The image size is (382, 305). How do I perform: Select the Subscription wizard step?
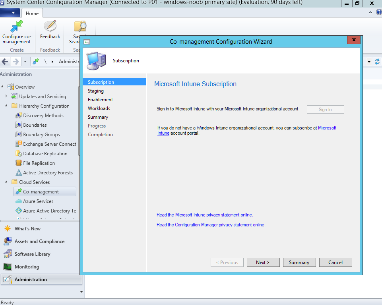coord(114,82)
